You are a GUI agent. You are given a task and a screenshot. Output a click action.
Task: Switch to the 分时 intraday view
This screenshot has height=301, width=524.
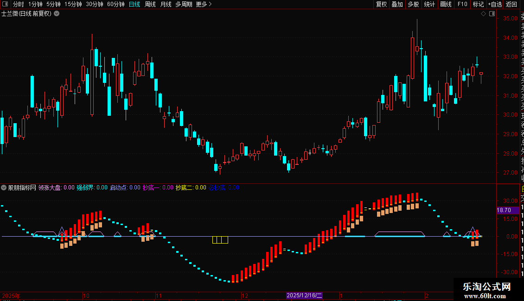pyautogui.click(x=19, y=4)
